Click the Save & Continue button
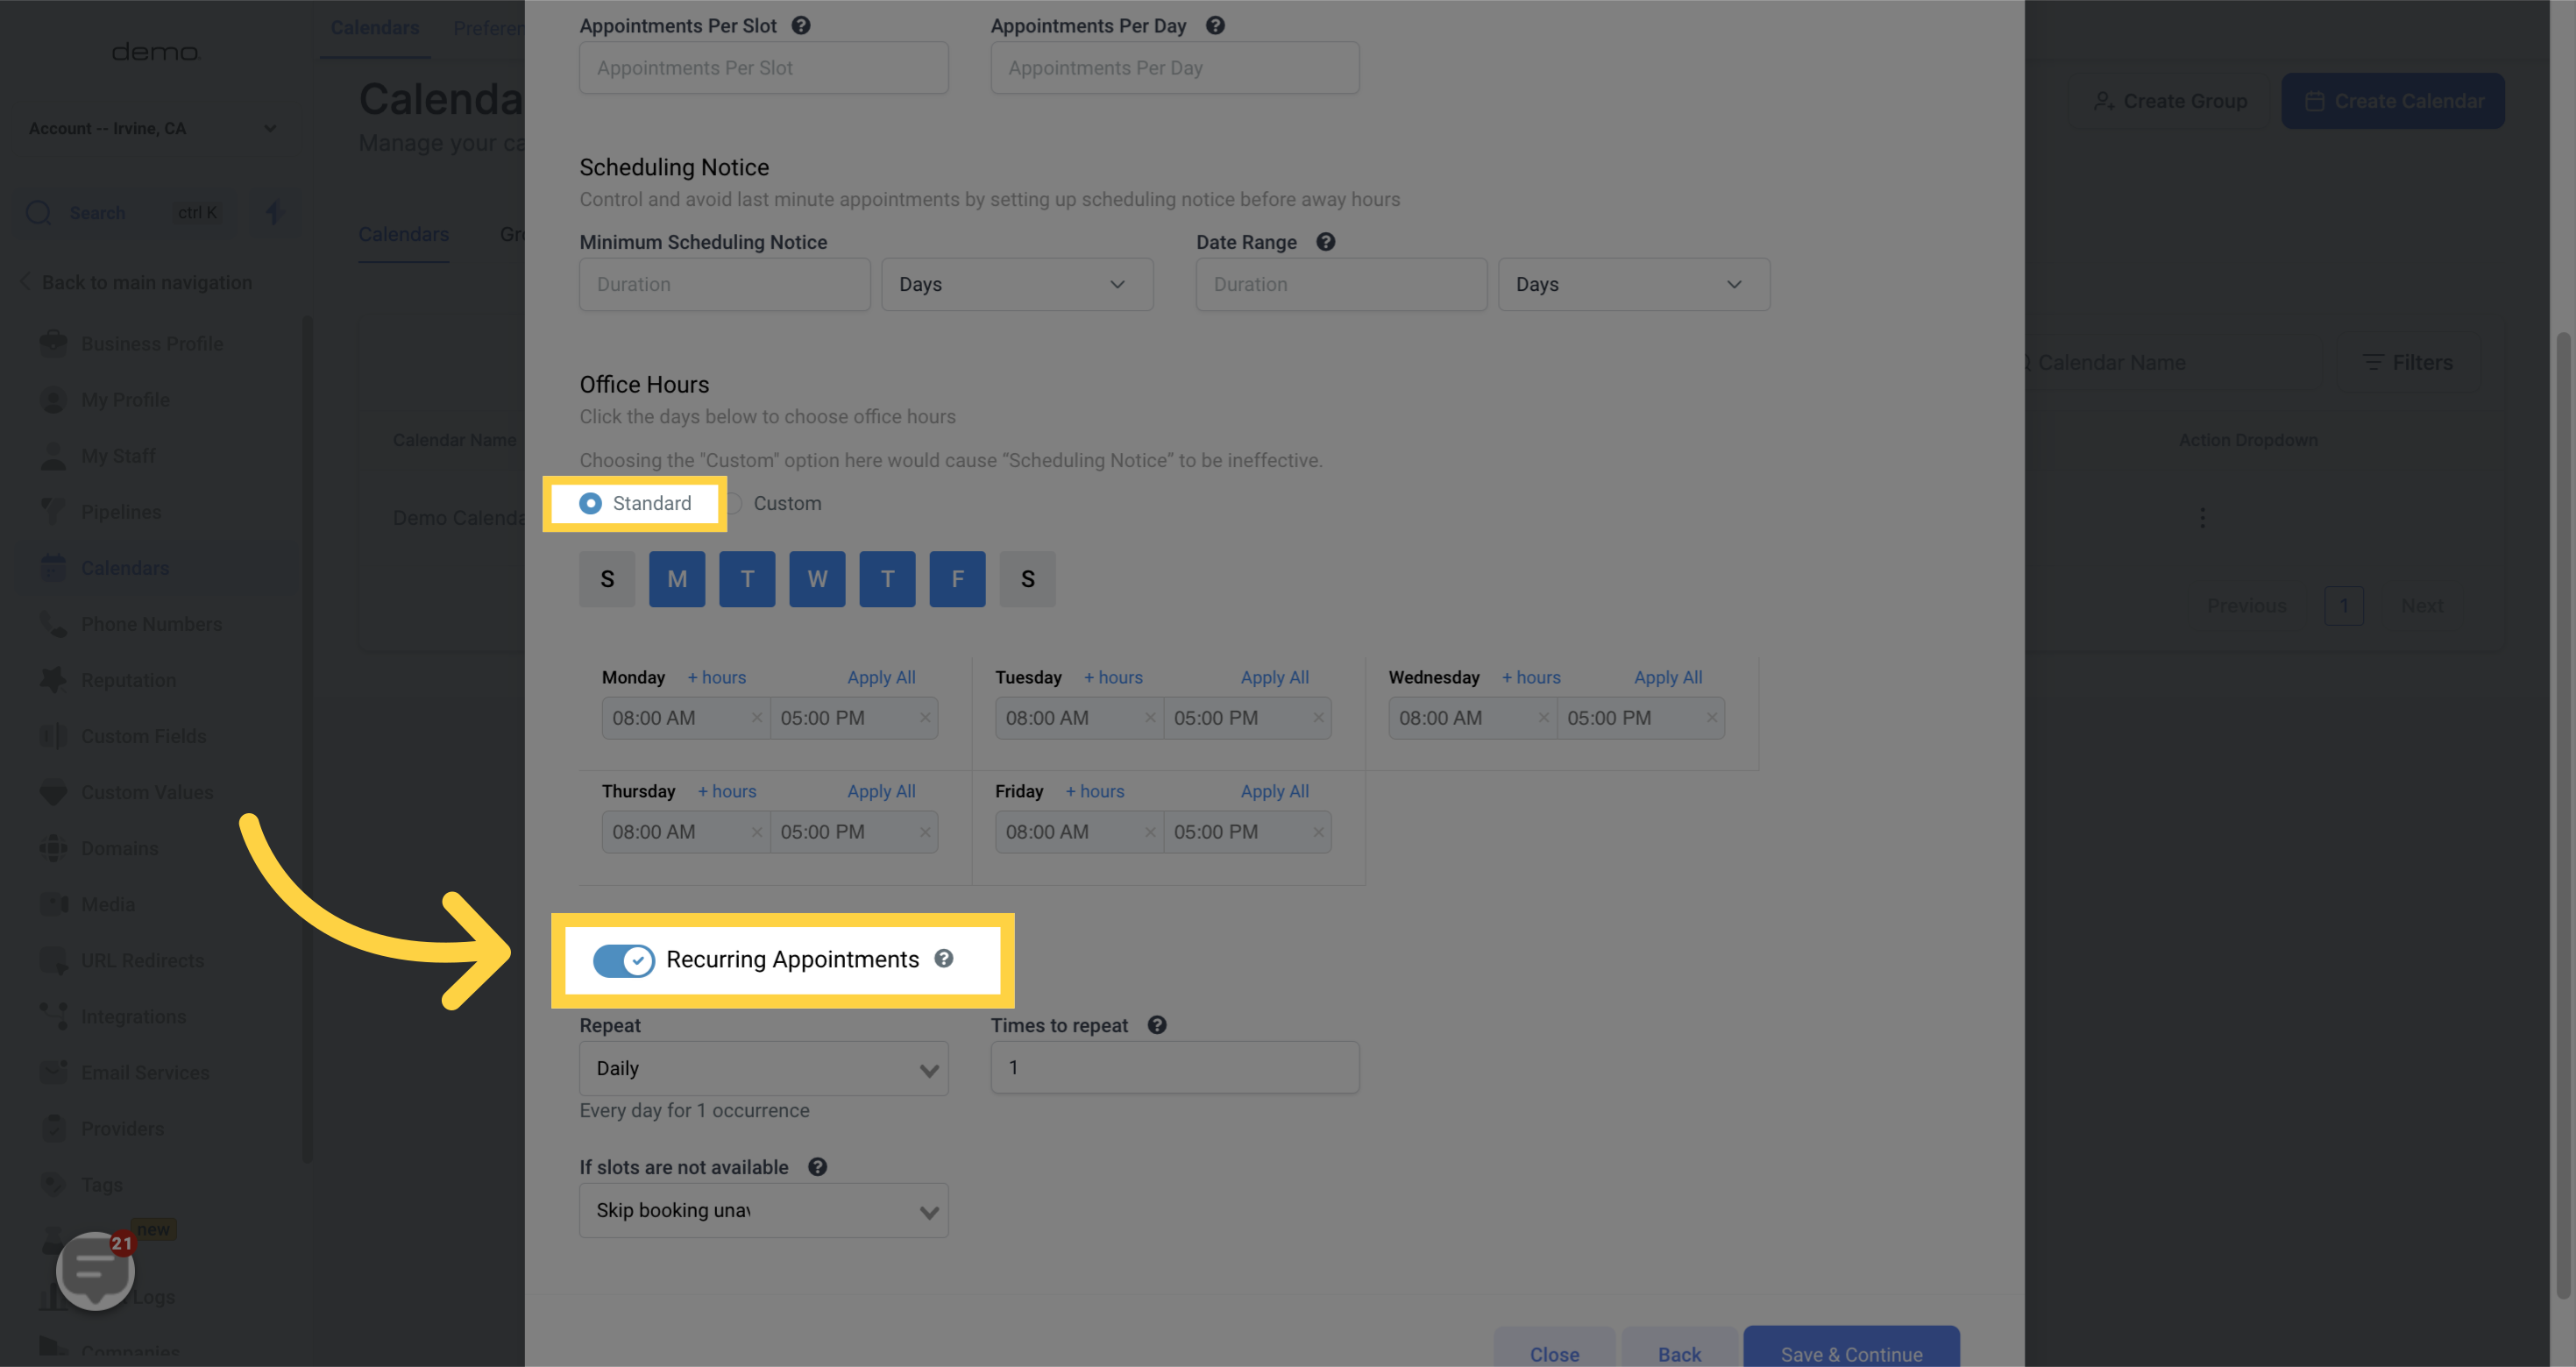Screen dimensions: 2576x1367 (x=1850, y=1353)
